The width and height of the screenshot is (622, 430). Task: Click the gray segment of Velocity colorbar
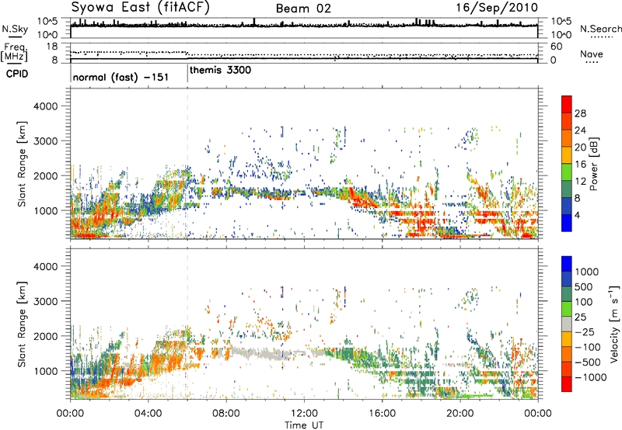(567, 324)
